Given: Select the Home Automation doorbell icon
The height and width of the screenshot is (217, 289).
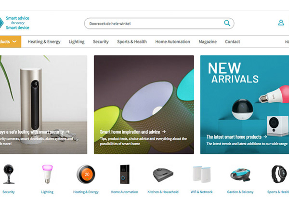Looking at the screenshot, I should tap(125, 174).
